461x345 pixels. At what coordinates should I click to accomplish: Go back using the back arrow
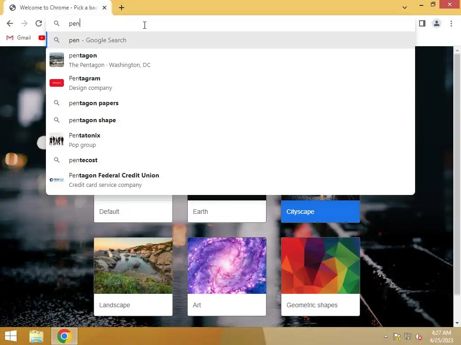10,23
